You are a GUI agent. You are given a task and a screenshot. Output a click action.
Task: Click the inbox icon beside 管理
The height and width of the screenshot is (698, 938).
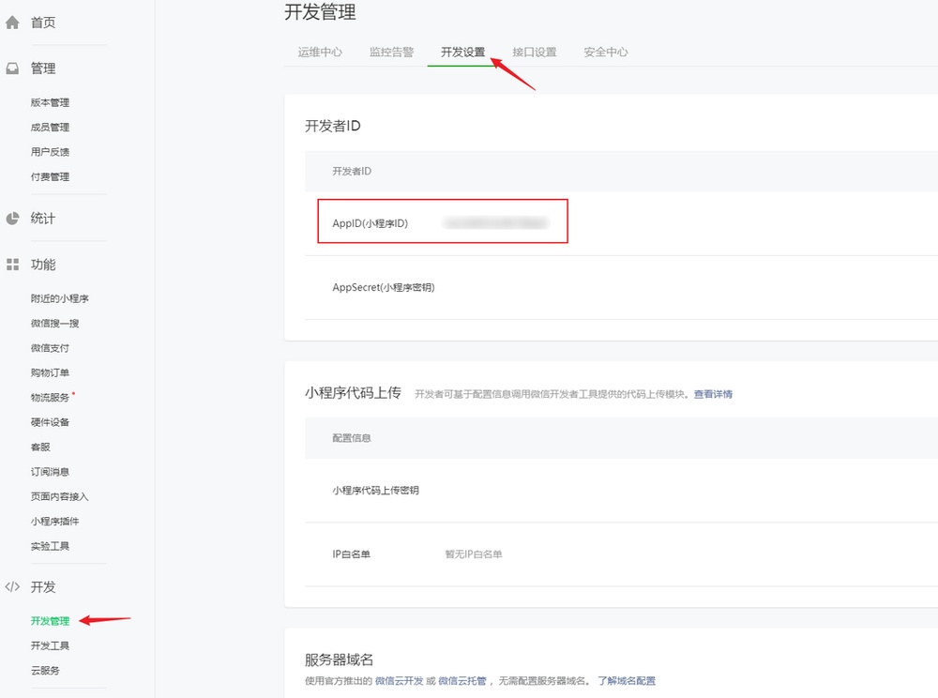pos(12,68)
